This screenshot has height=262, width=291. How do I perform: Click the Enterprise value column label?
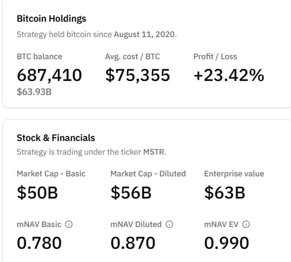click(234, 173)
